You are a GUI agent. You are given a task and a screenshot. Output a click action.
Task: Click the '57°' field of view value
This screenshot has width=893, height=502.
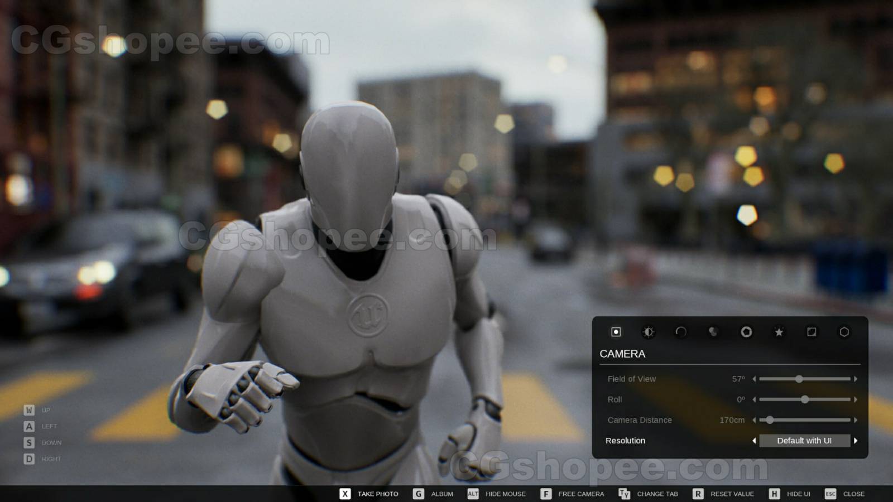click(738, 379)
